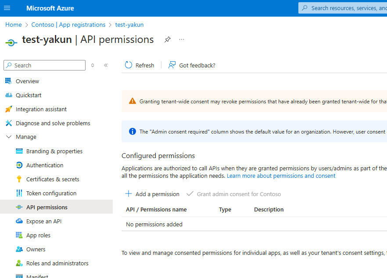
Task: Open Learn more about permissions and consent
Action: point(281,176)
